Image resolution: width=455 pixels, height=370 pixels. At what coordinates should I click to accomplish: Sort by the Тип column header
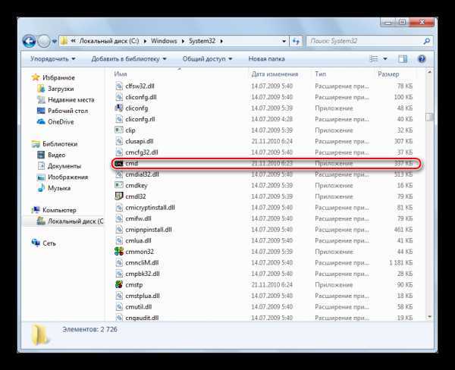[321, 74]
